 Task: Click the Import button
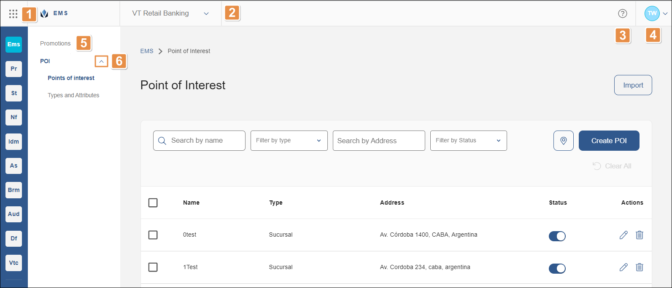tap(633, 85)
